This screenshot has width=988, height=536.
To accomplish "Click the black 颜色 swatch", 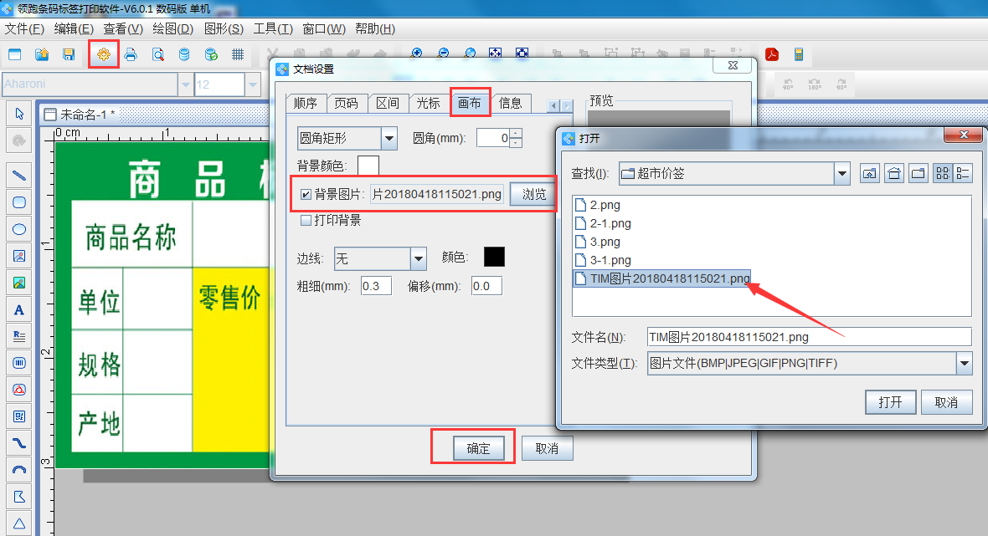I will click(494, 259).
